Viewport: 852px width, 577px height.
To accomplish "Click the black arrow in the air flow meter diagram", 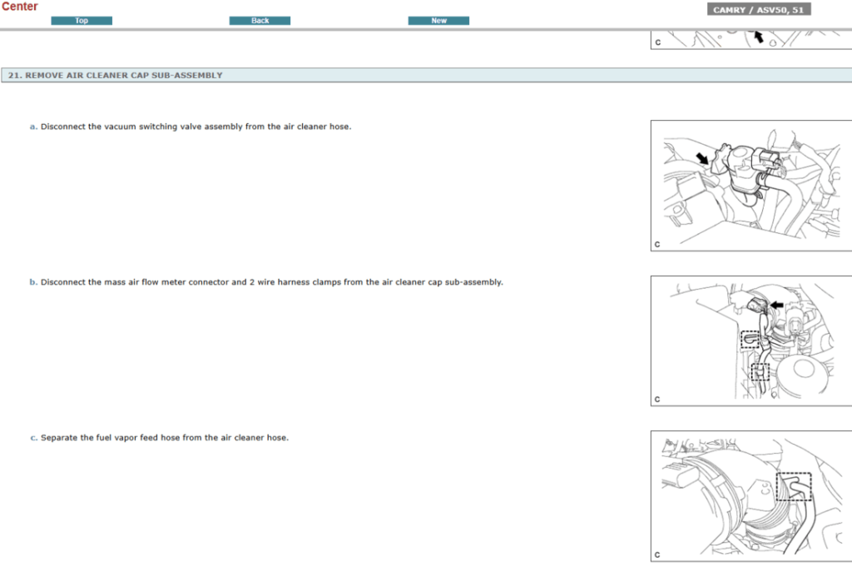I will (x=776, y=306).
